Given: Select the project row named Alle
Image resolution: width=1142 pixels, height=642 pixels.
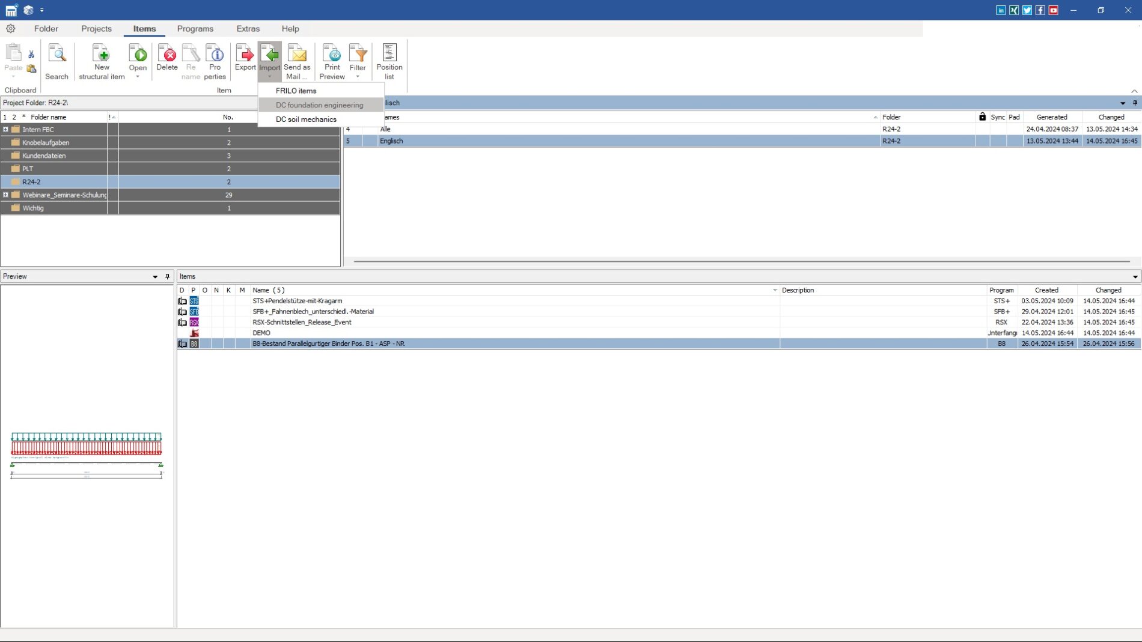Looking at the screenshot, I should point(742,129).
